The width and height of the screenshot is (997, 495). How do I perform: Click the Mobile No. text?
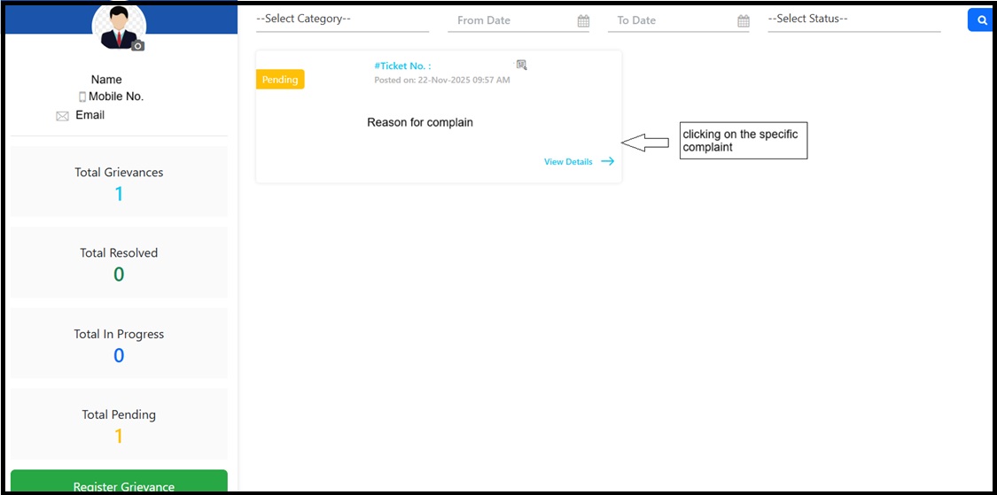(116, 97)
